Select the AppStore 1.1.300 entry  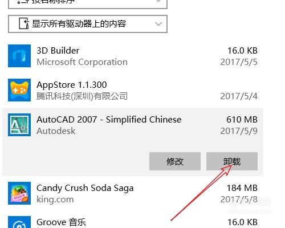pos(133,90)
